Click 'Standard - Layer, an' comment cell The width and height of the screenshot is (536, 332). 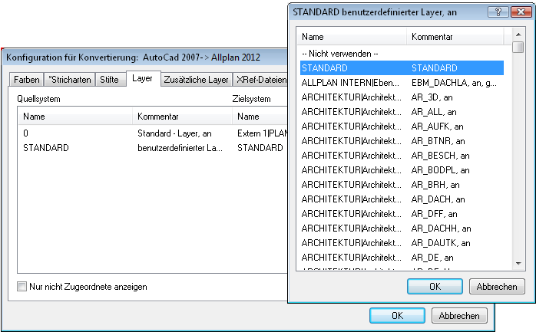click(174, 133)
